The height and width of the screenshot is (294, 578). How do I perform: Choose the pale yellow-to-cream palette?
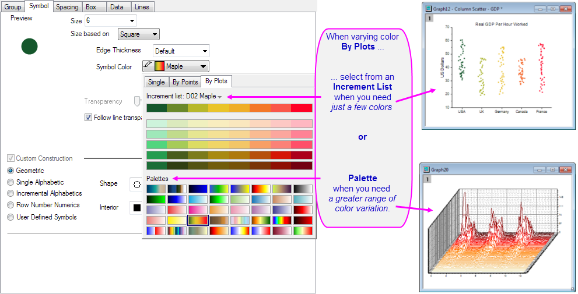pyautogui.click(x=177, y=221)
